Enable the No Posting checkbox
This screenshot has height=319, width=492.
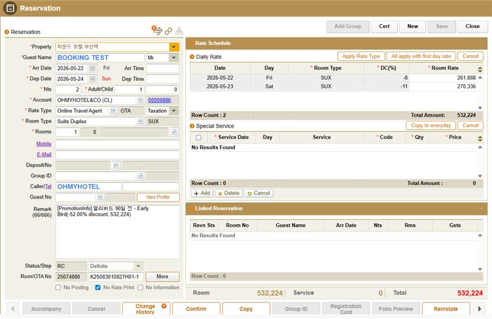(x=58, y=288)
